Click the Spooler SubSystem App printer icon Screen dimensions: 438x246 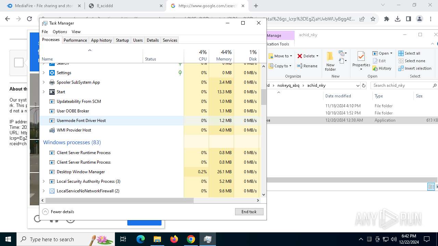[52, 82]
